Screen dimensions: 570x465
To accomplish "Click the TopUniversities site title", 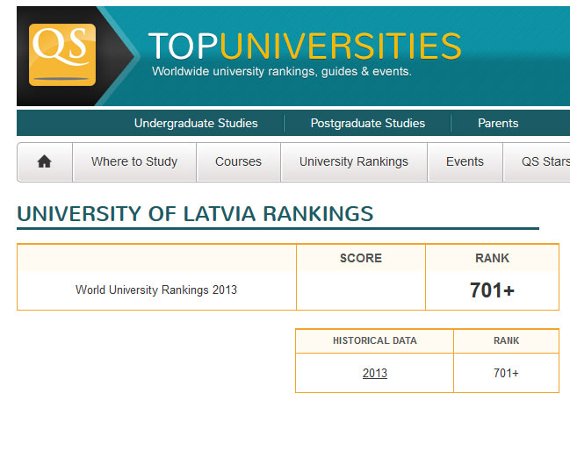I will point(304,46).
